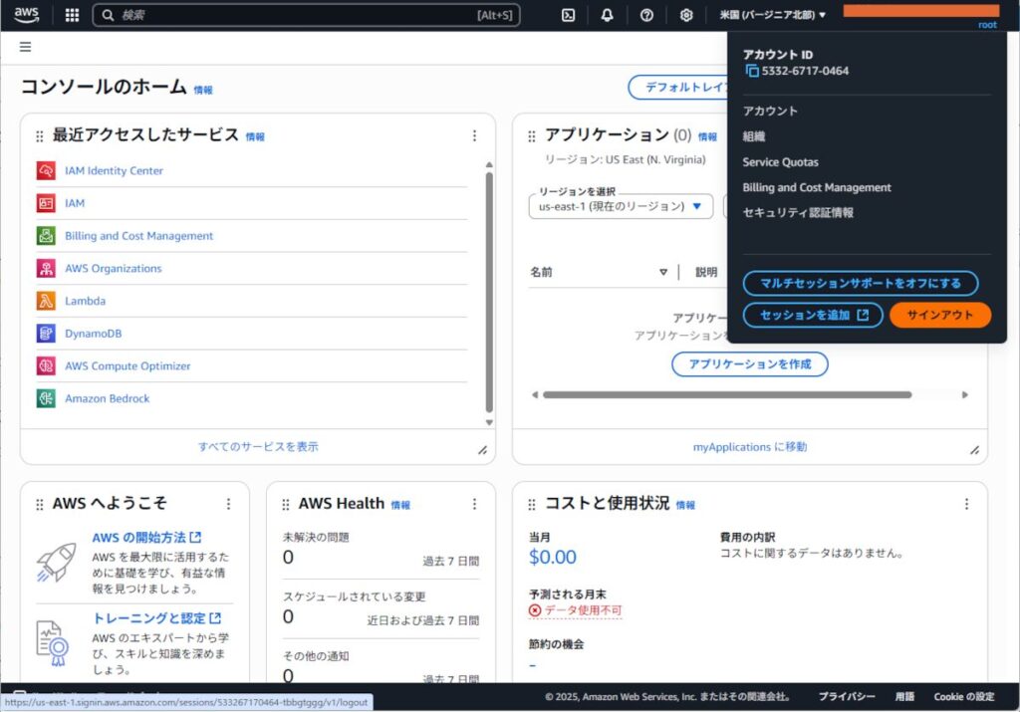Click the DynamoDB service icon
The image size is (1020, 712).
(x=46, y=333)
